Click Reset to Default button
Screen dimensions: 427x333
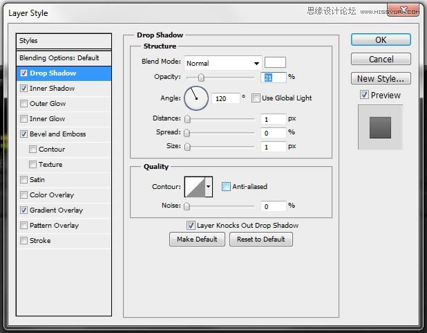point(261,240)
